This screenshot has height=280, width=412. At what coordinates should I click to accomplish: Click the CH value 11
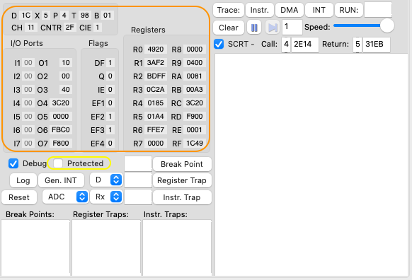tap(30, 28)
